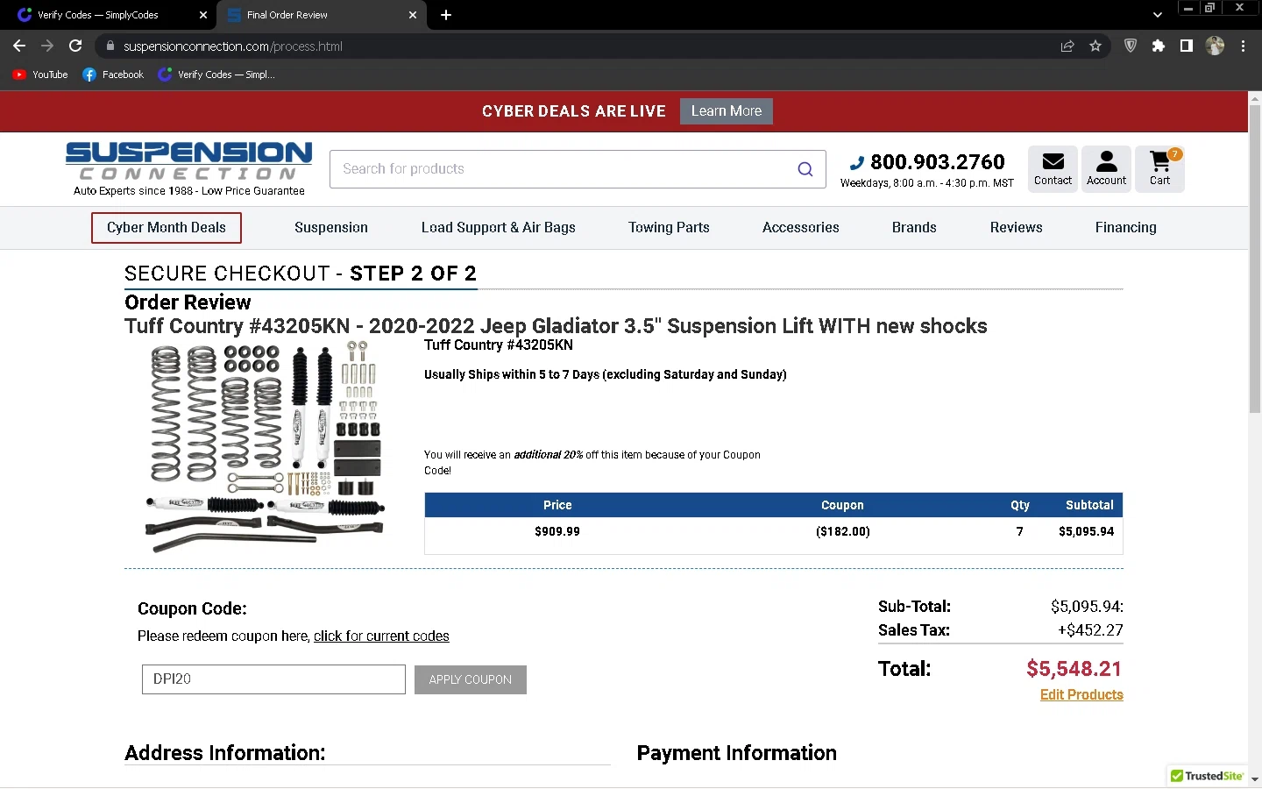Click the product title Tuff Country #43205KN heading
1262x789 pixels.
[556, 326]
